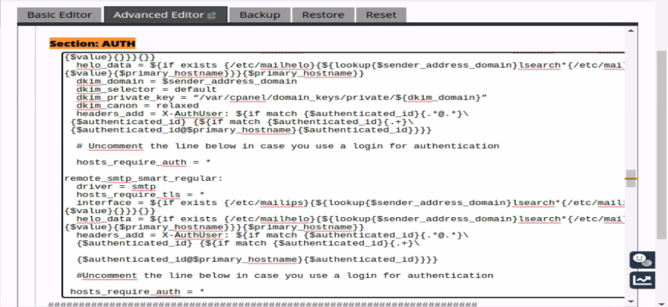Click the AUTH section text area
The height and width of the screenshot is (307, 668).
click(x=343, y=175)
